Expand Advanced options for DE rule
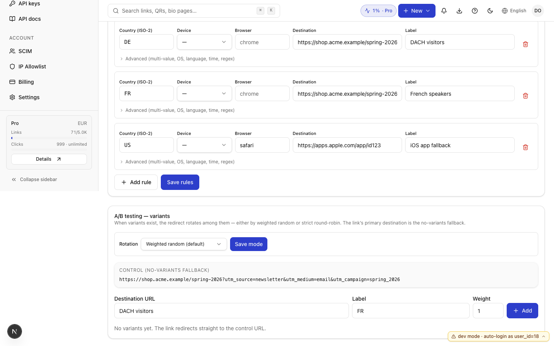554x346 pixels. [x=177, y=59]
